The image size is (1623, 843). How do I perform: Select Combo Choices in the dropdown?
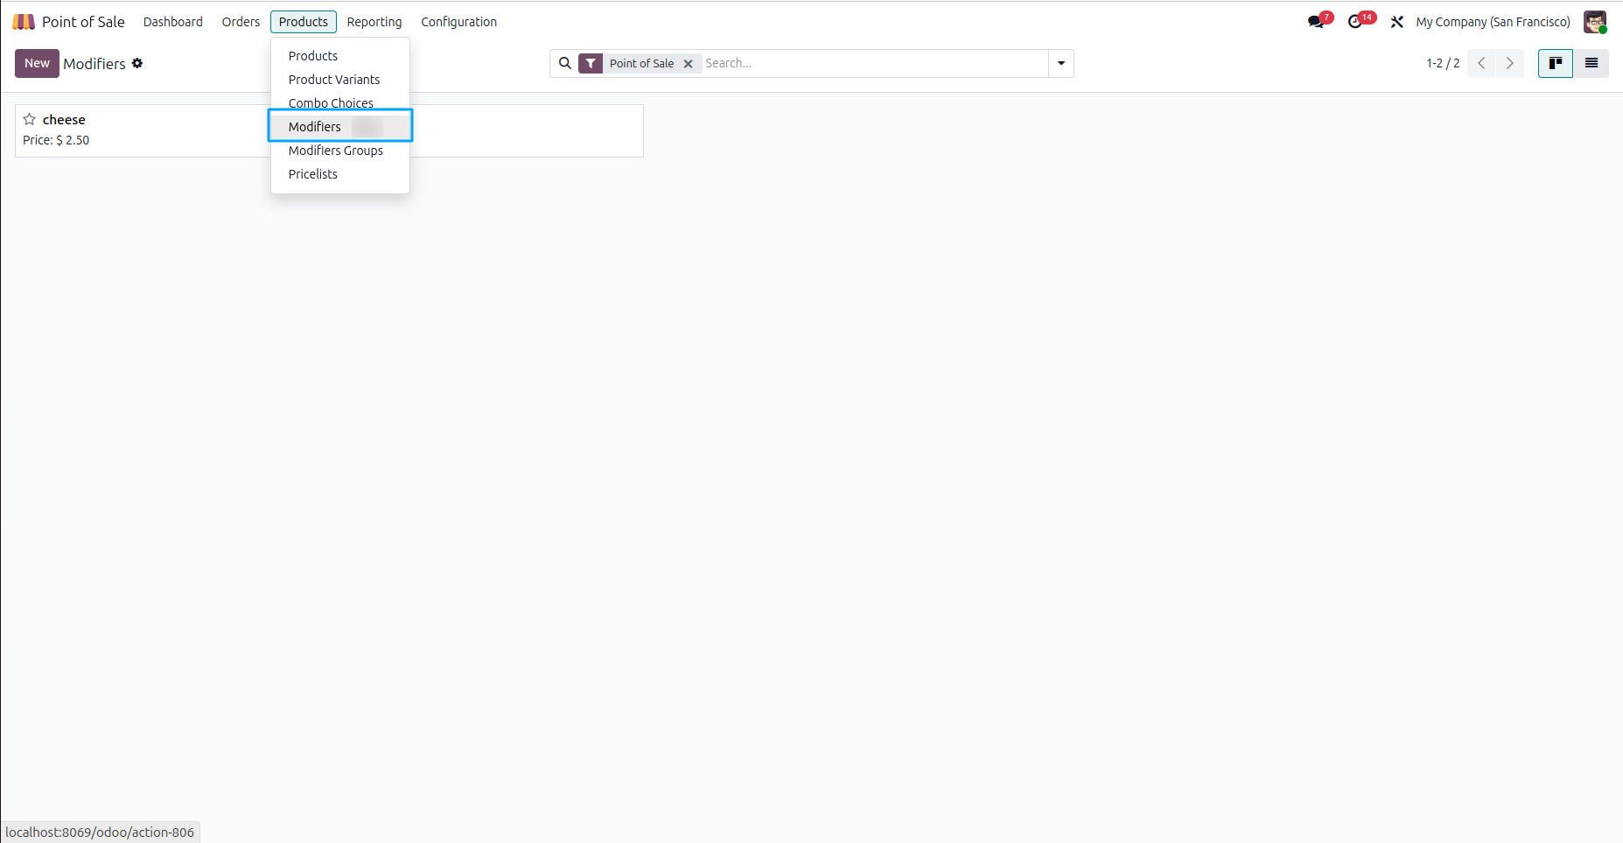click(x=340, y=102)
